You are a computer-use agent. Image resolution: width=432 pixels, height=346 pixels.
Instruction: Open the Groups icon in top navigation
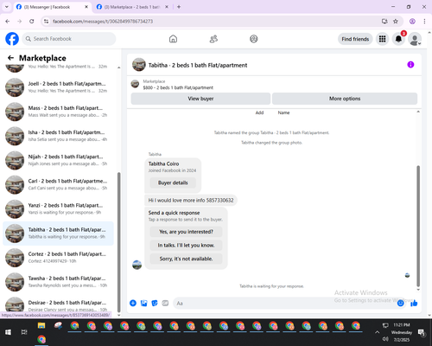pos(254,39)
